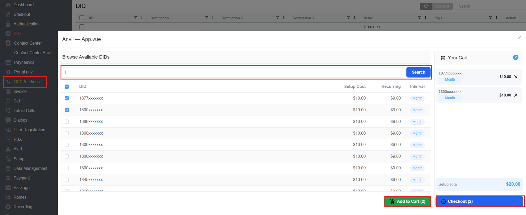Open the three-dot menu of the Retail column
This screenshot has width=526, height=215.
click(x=426, y=18)
